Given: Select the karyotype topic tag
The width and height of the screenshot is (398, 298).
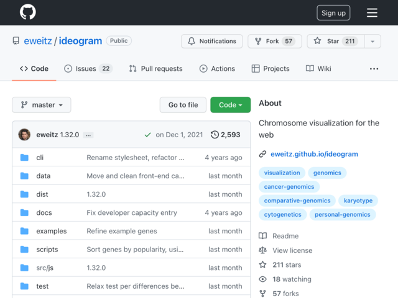Looking at the screenshot, I should pos(358,201).
